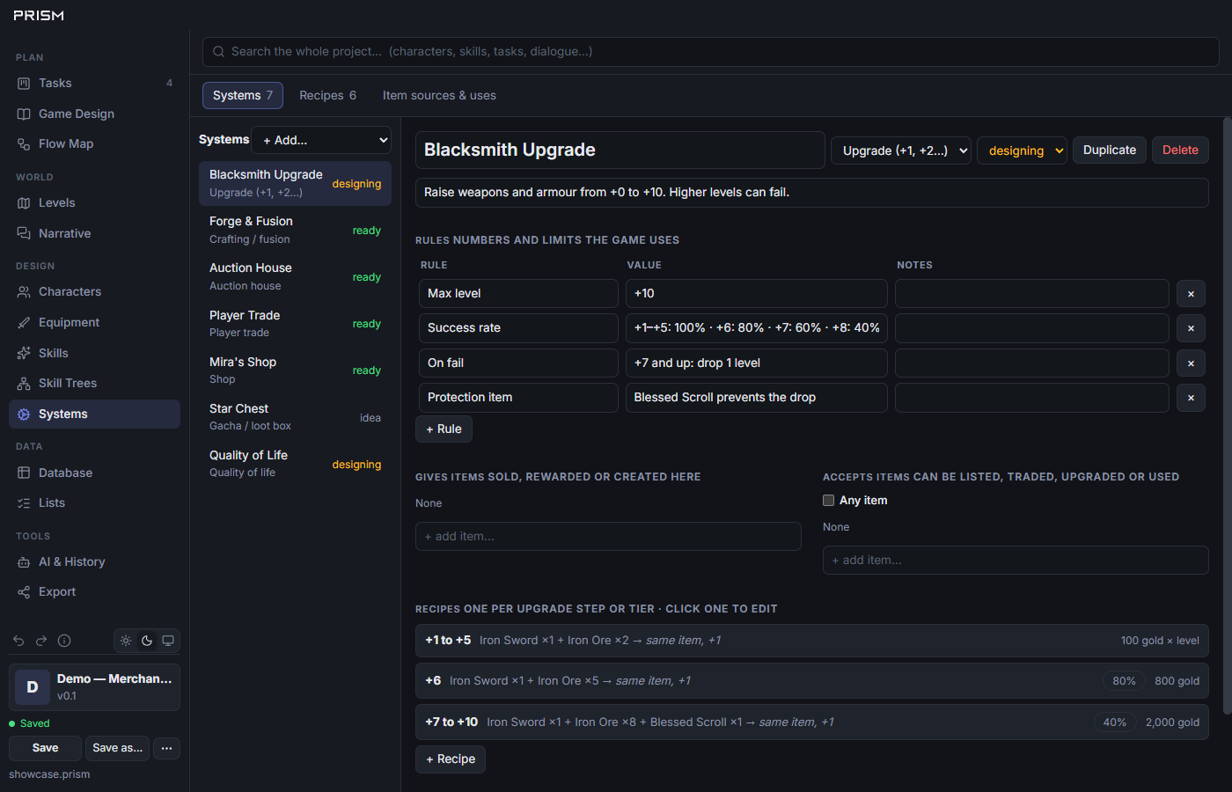The height and width of the screenshot is (792, 1232).
Task: Open the Database section
Action: pos(94,473)
